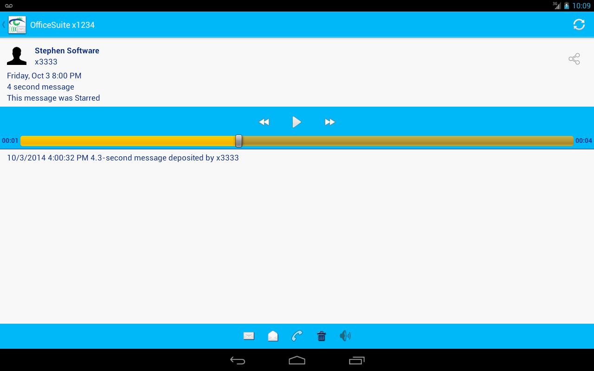Refresh the voicemail message view
Image resolution: width=594 pixels, height=371 pixels.
(x=579, y=24)
